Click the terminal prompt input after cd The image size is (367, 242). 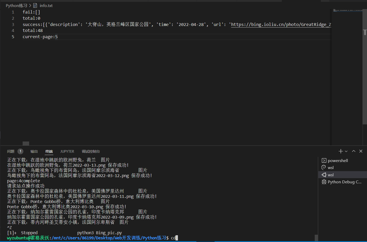(177, 238)
